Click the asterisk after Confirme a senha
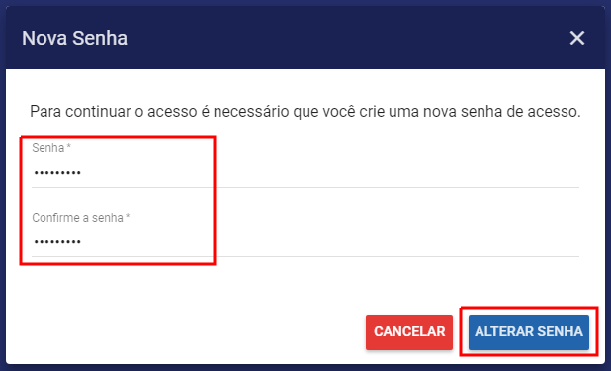611x371 pixels. tap(128, 216)
